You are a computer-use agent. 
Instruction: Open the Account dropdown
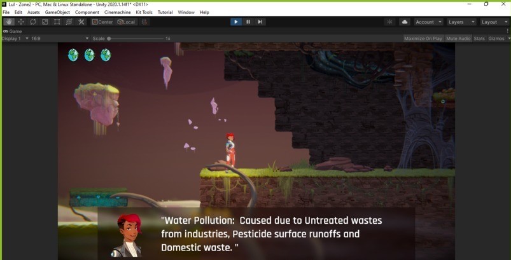pyautogui.click(x=428, y=22)
